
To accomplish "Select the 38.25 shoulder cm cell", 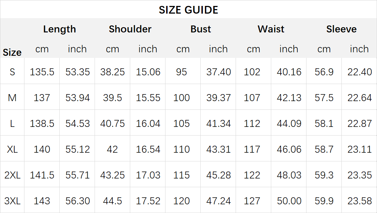I will click(112, 72).
